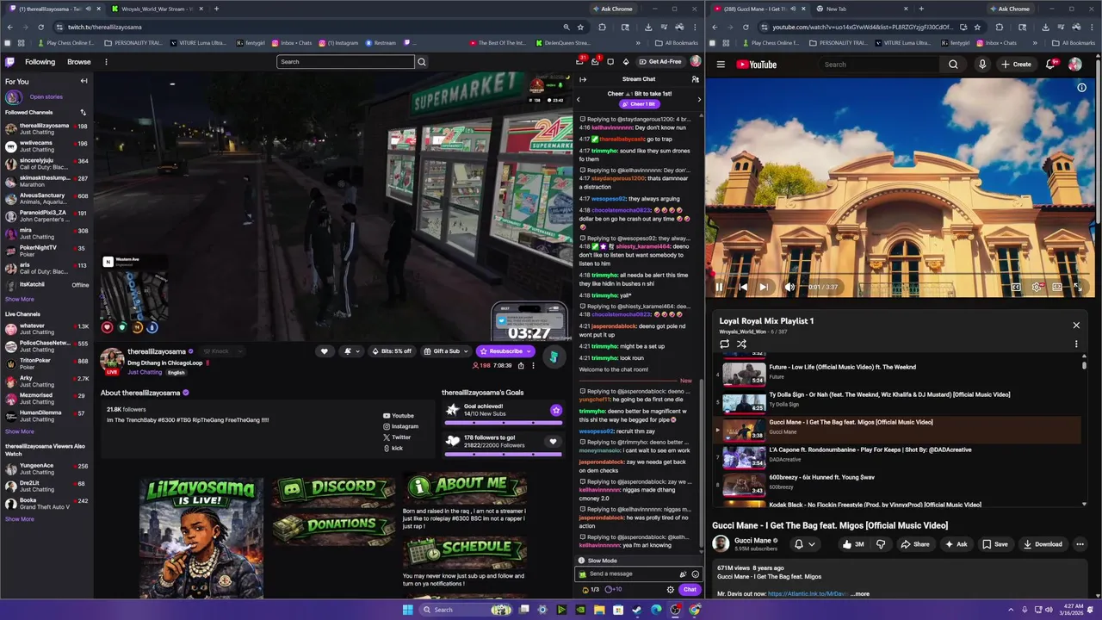
Task: Click the Get Ad-Free button
Action: click(659, 62)
